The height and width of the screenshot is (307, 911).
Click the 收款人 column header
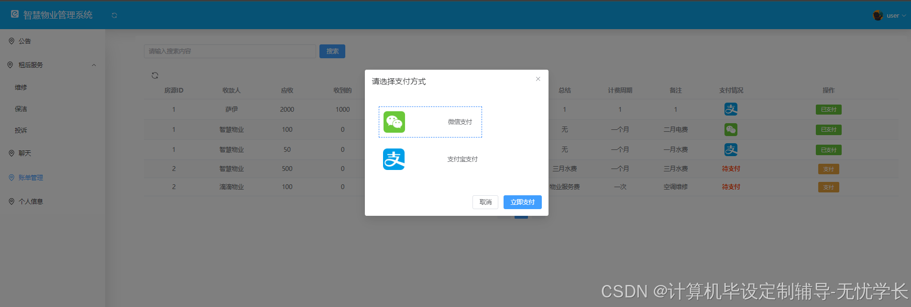tap(231, 90)
